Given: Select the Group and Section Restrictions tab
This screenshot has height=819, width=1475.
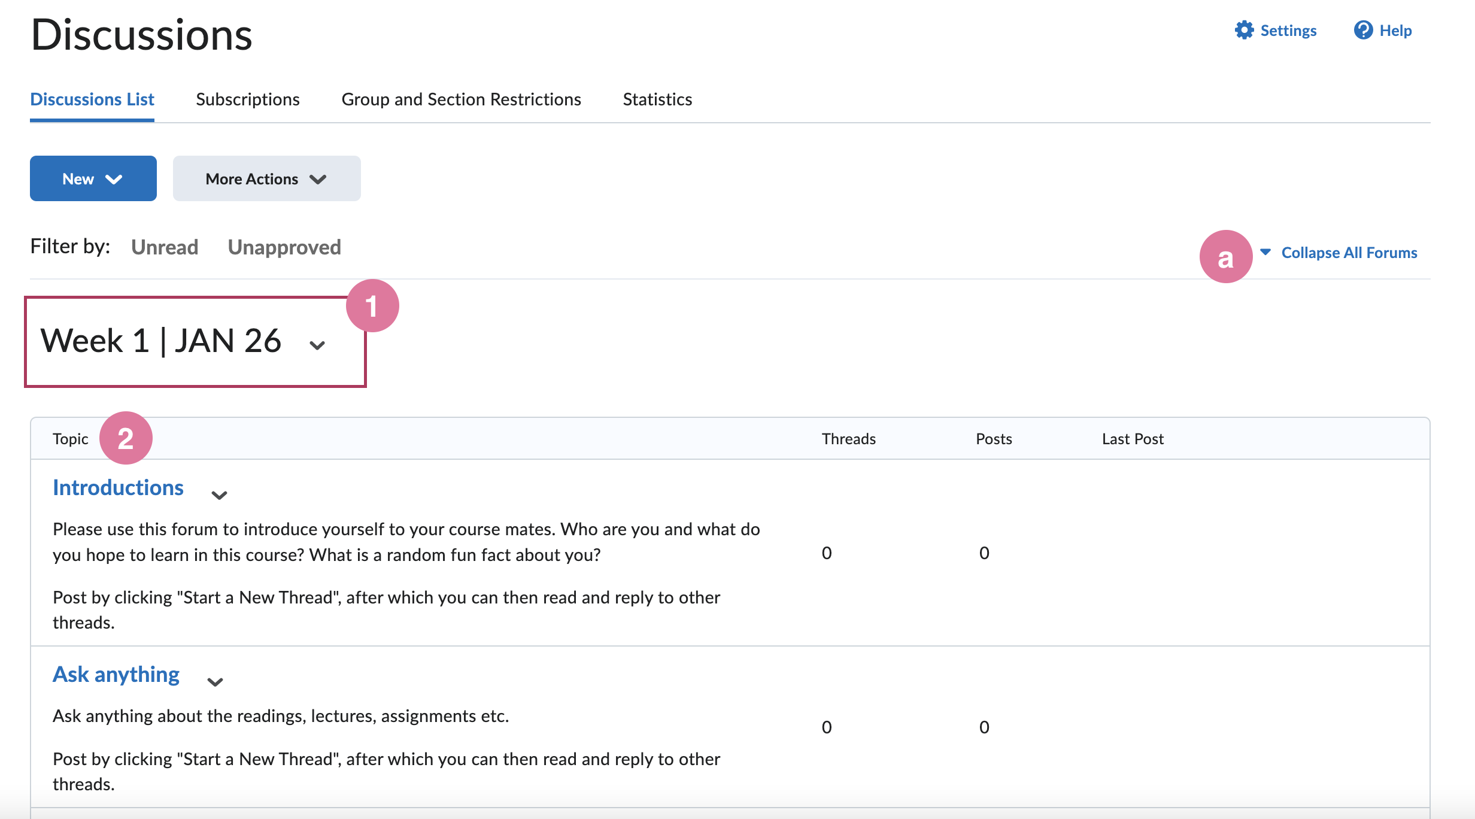Looking at the screenshot, I should tap(461, 99).
